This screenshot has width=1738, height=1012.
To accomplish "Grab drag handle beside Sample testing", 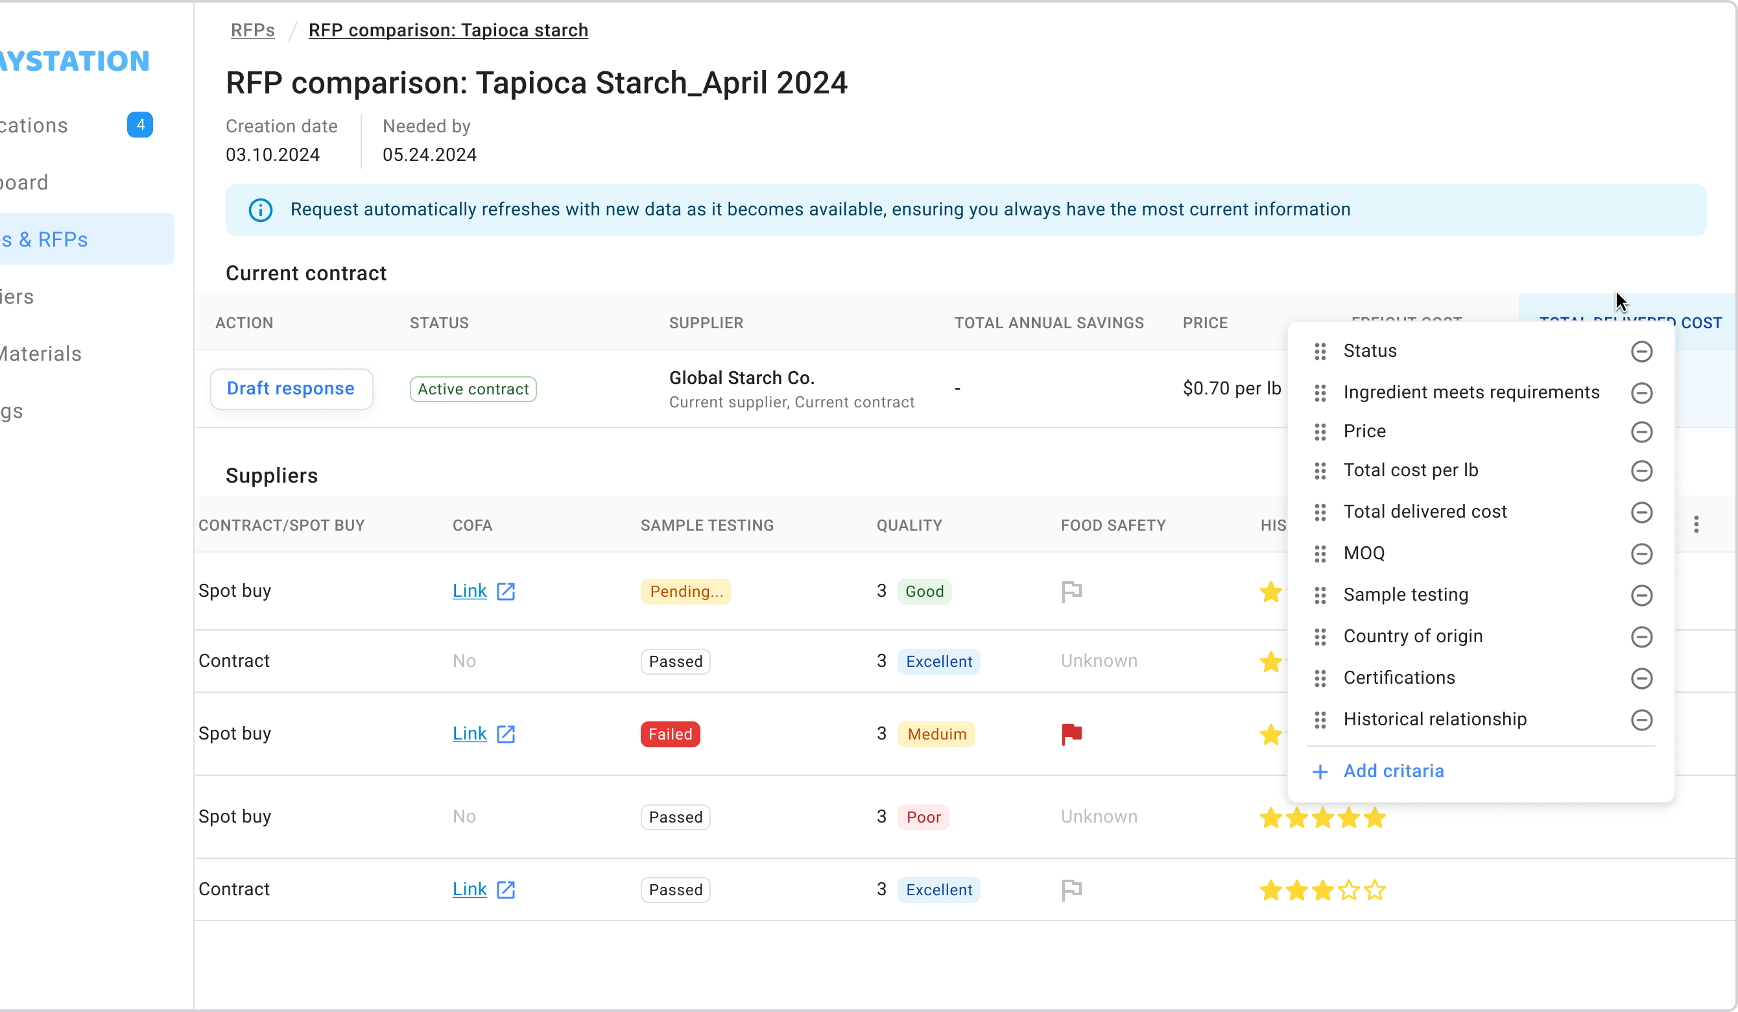I will pyautogui.click(x=1320, y=596).
